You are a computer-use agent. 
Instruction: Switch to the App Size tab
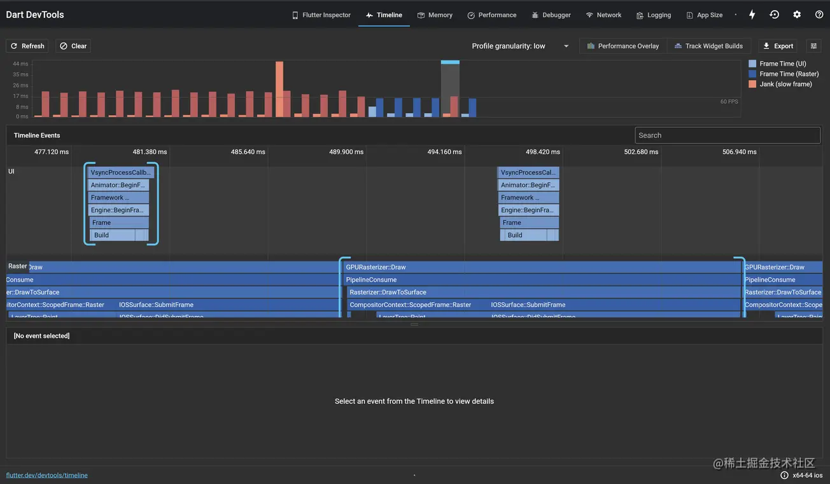pos(704,15)
